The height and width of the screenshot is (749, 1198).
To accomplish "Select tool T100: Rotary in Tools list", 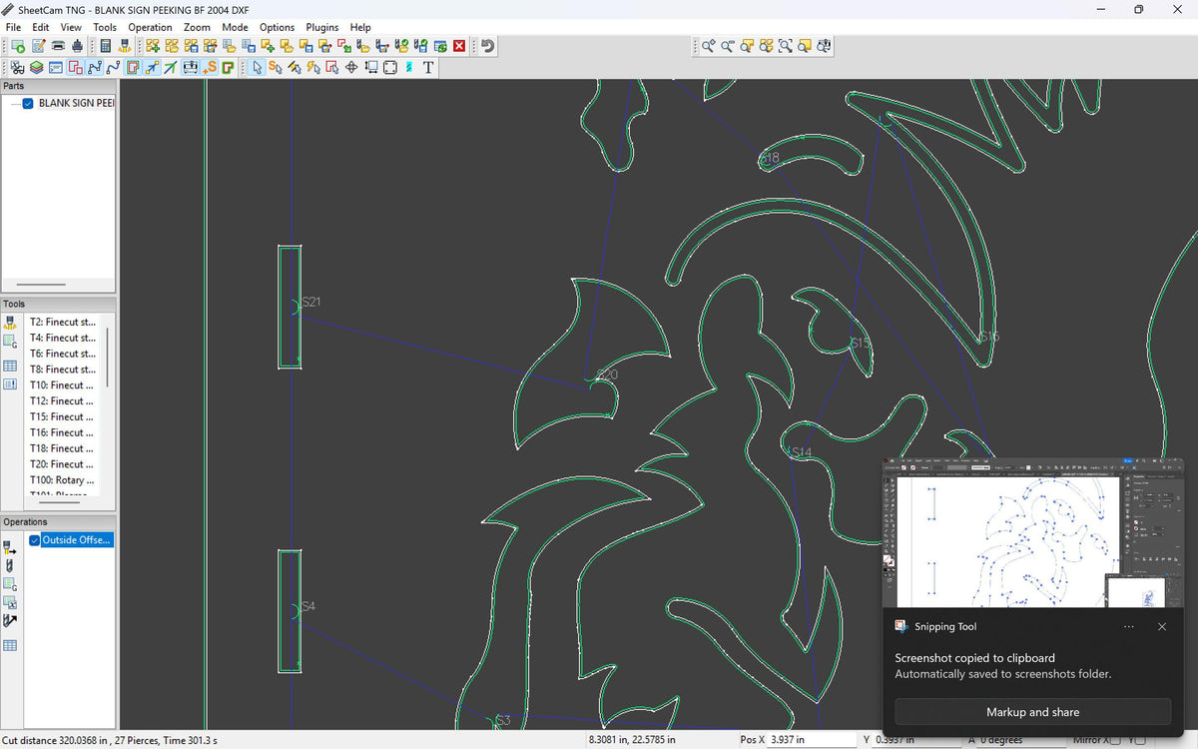I will (63, 480).
